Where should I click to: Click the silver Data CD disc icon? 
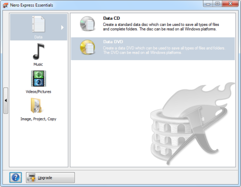tap(88, 24)
